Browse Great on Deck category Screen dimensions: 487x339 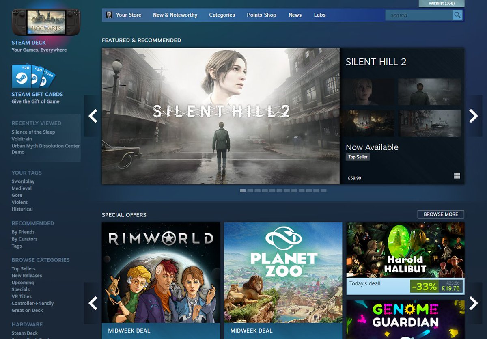pyautogui.click(x=27, y=310)
